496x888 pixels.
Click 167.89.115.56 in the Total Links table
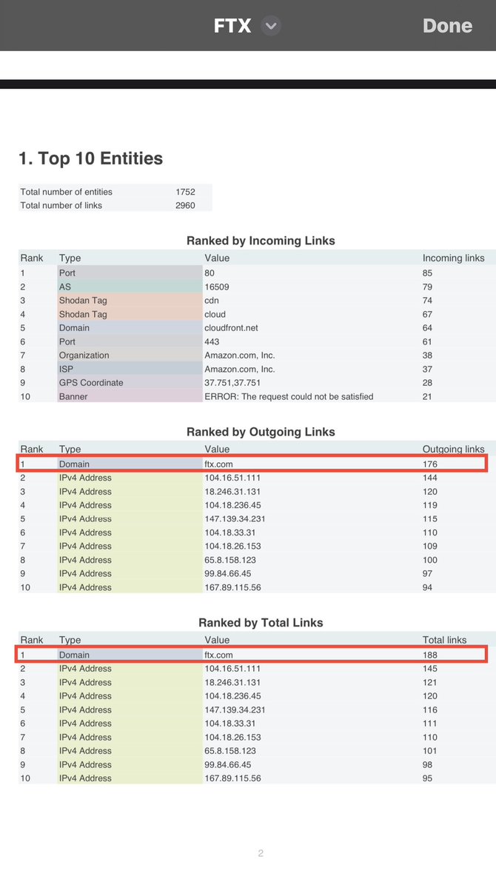pyautogui.click(x=232, y=778)
